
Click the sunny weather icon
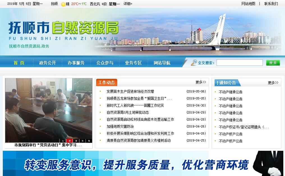coord(63,4)
